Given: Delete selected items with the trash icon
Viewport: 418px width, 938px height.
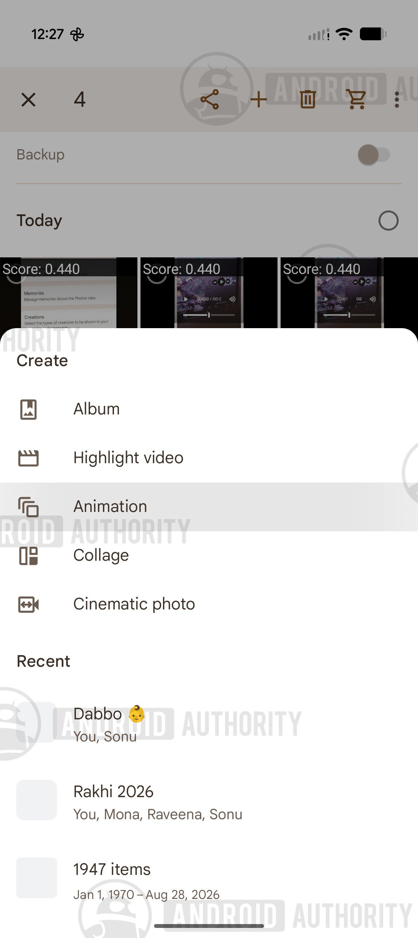Looking at the screenshot, I should (308, 99).
